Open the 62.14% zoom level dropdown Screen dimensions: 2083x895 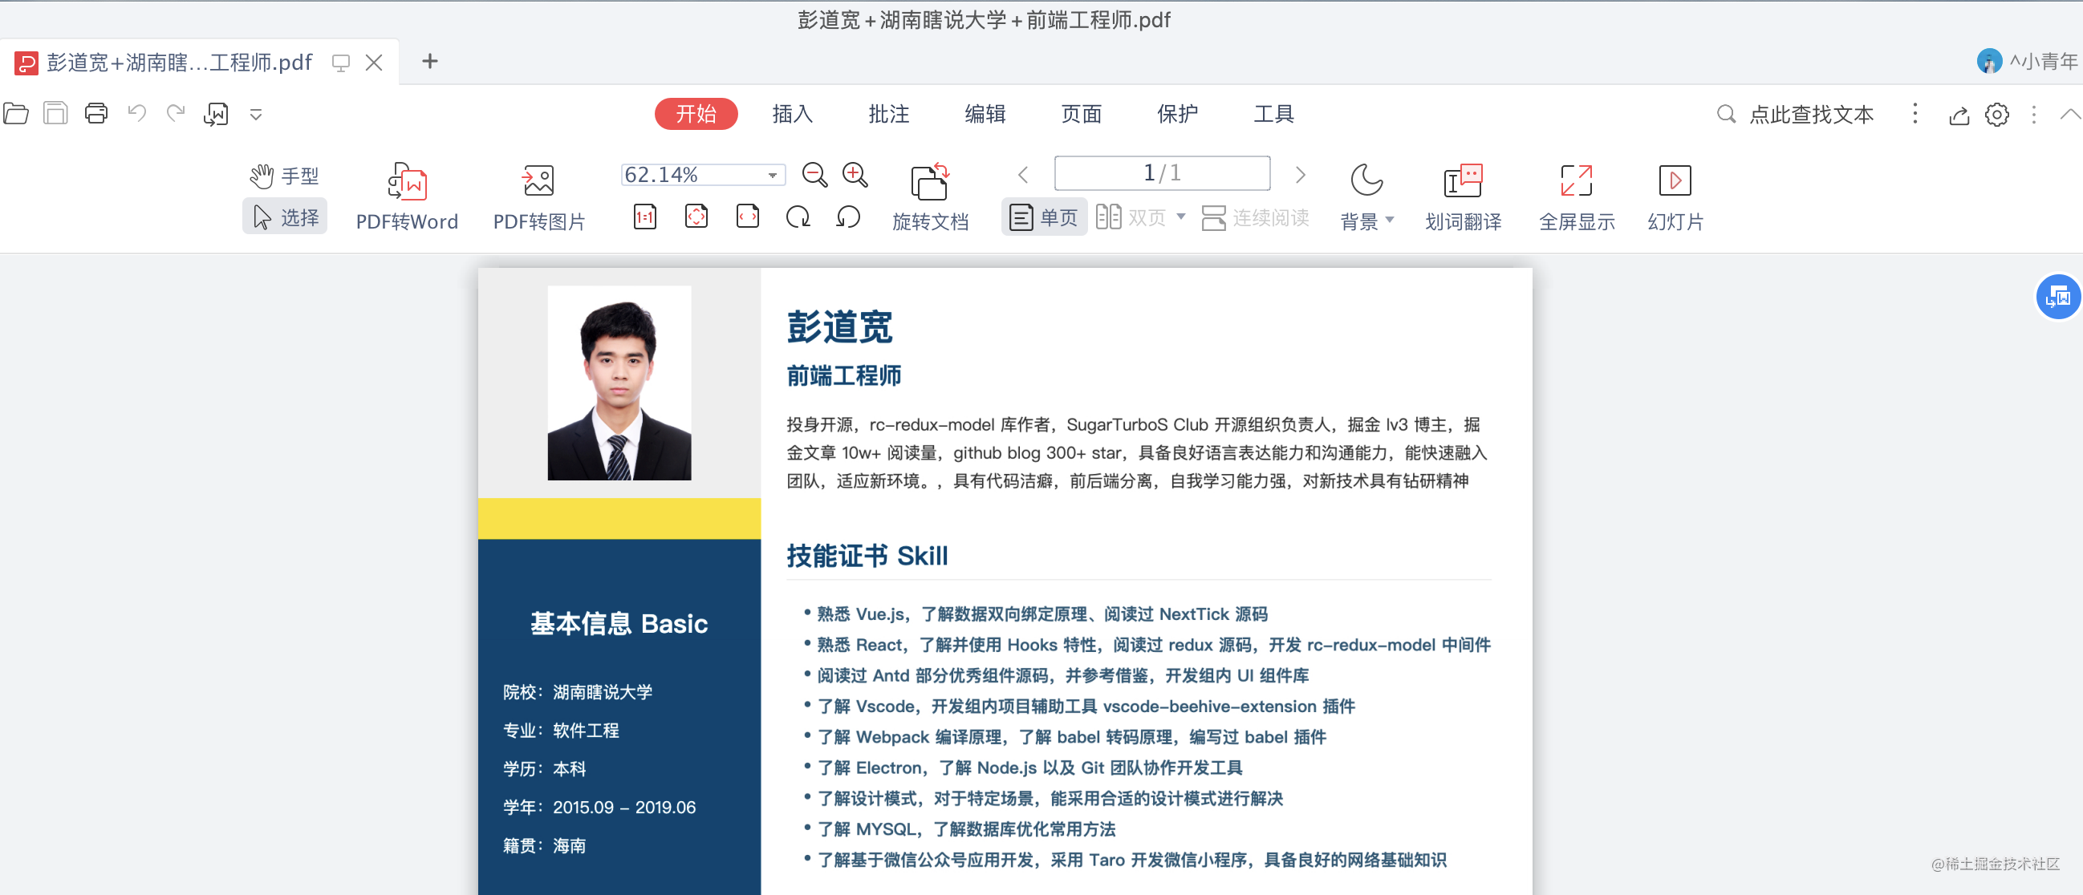click(x=772, y=175)
